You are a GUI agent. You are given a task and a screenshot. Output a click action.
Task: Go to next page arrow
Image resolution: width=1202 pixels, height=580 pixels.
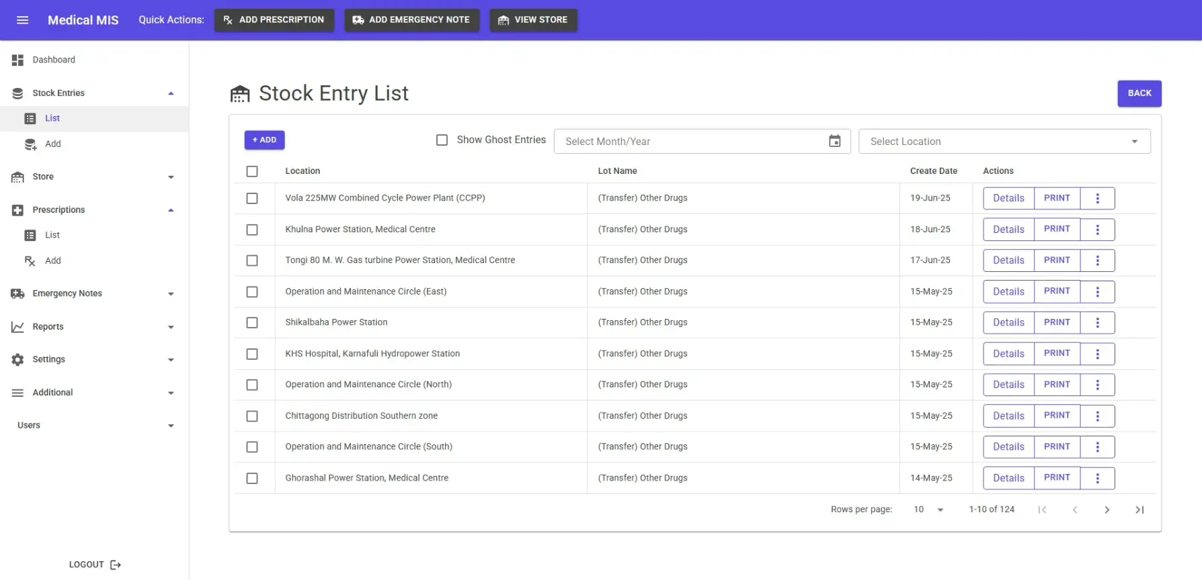coord(1107,510)
